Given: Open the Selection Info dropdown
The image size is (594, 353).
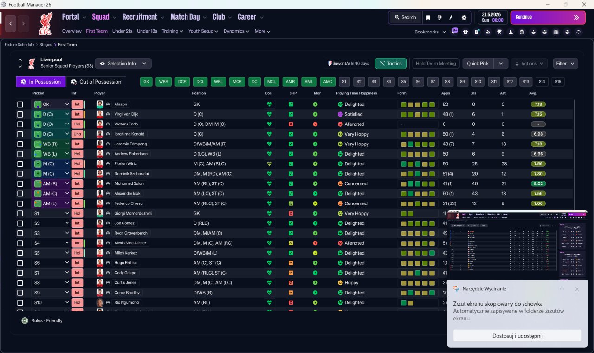Looking at the screenshot, I should pos(123,64).
